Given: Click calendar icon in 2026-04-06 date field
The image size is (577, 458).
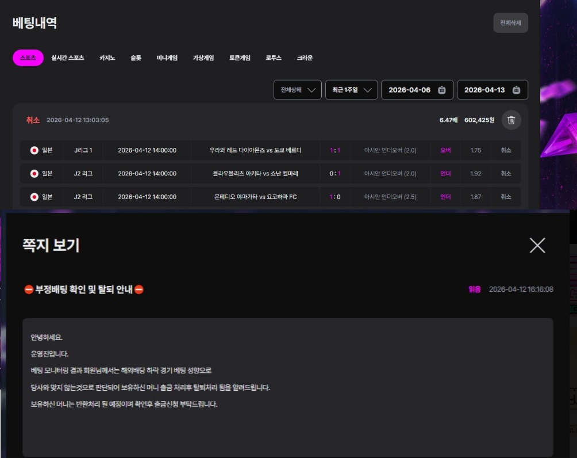Looking at the screenshot, I should click(x=441, y=90).
